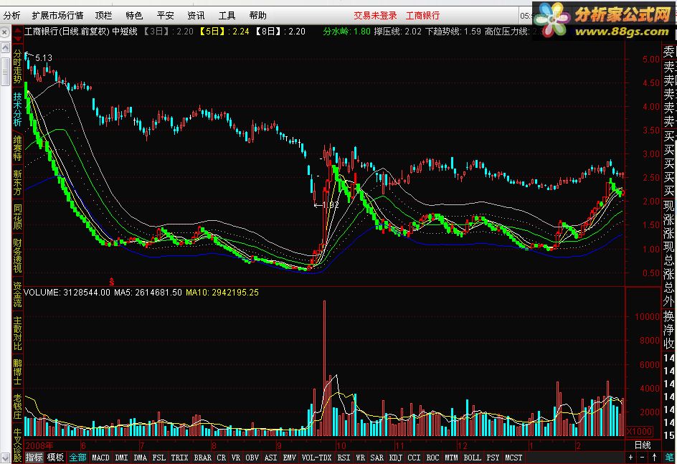Open the 平安 menu

click(x=166, y=16)
